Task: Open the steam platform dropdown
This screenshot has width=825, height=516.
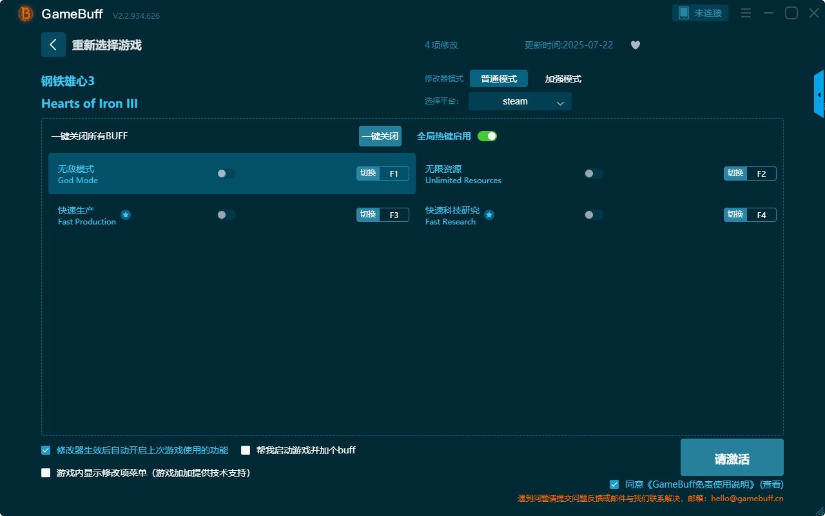Action: pos(519,101)
